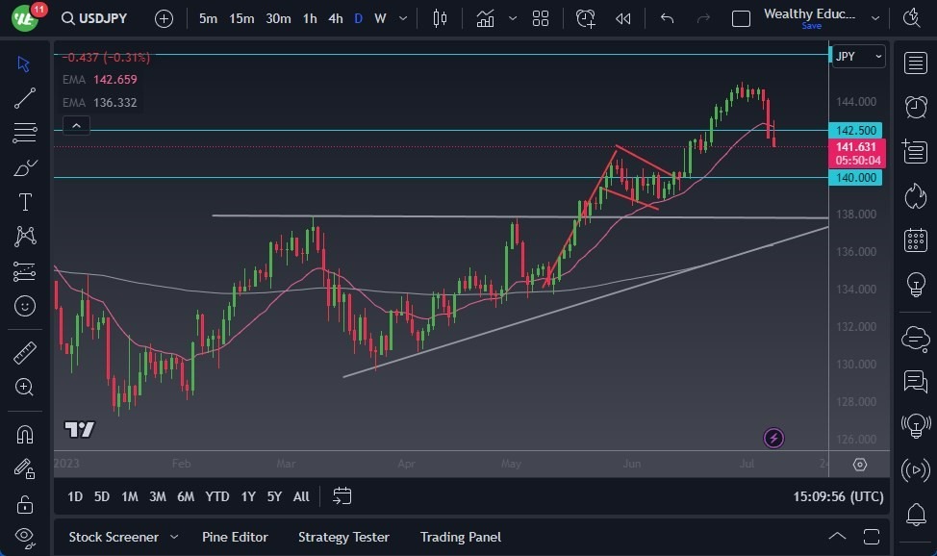Open the indicators menu
Image resolution: width=937 pixels, height=556 pixels.
485,17
